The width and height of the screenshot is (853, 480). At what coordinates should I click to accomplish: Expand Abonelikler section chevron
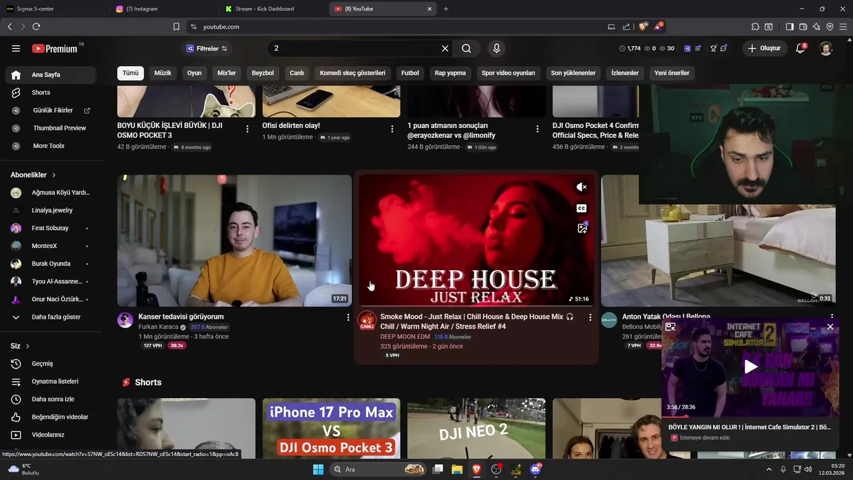(x=54, y=175)
